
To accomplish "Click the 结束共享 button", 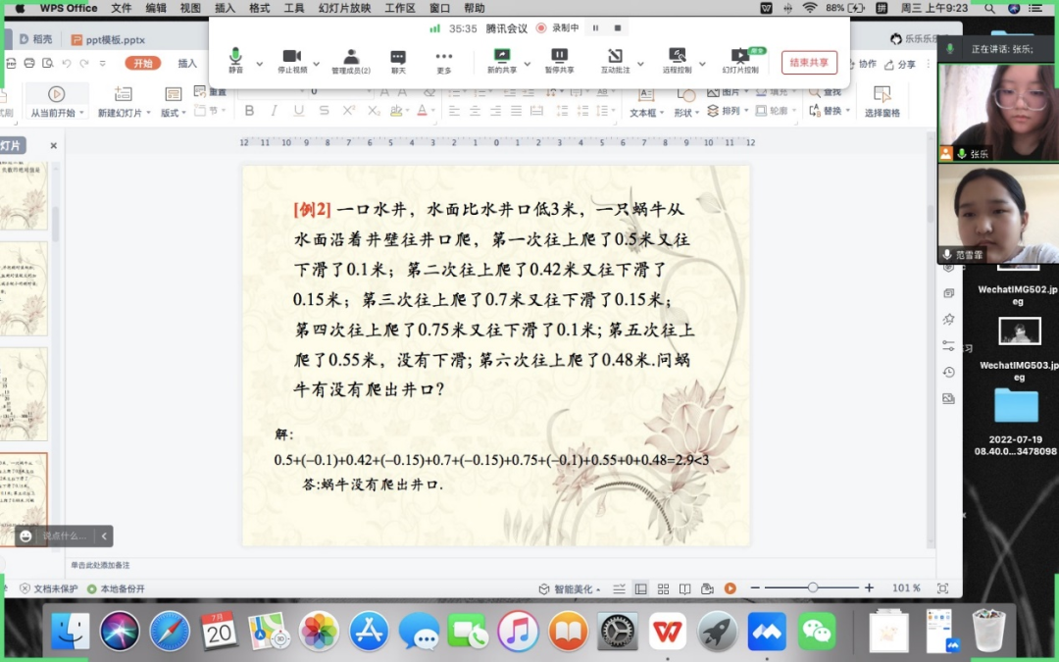I will [x=809, y=62].
